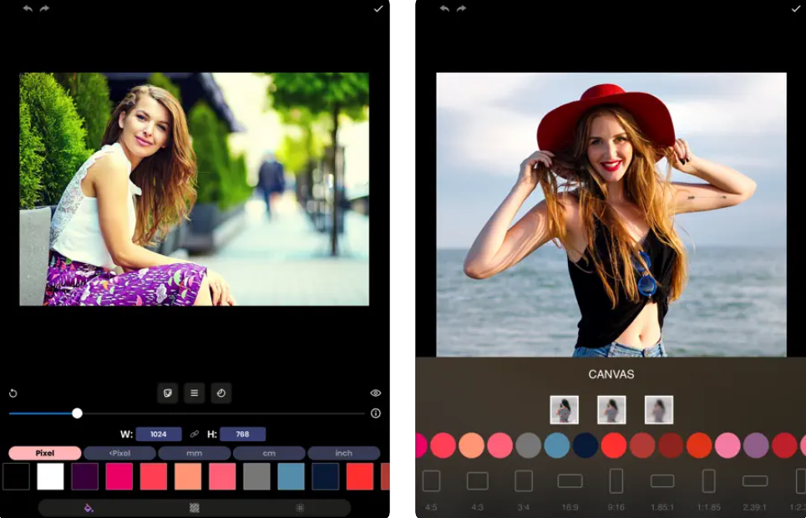Select the mm unit option

coord(195,453)
